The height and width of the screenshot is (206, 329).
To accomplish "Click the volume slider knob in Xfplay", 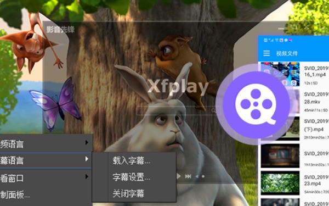I will pyautogui.click(x=203, y=176).
